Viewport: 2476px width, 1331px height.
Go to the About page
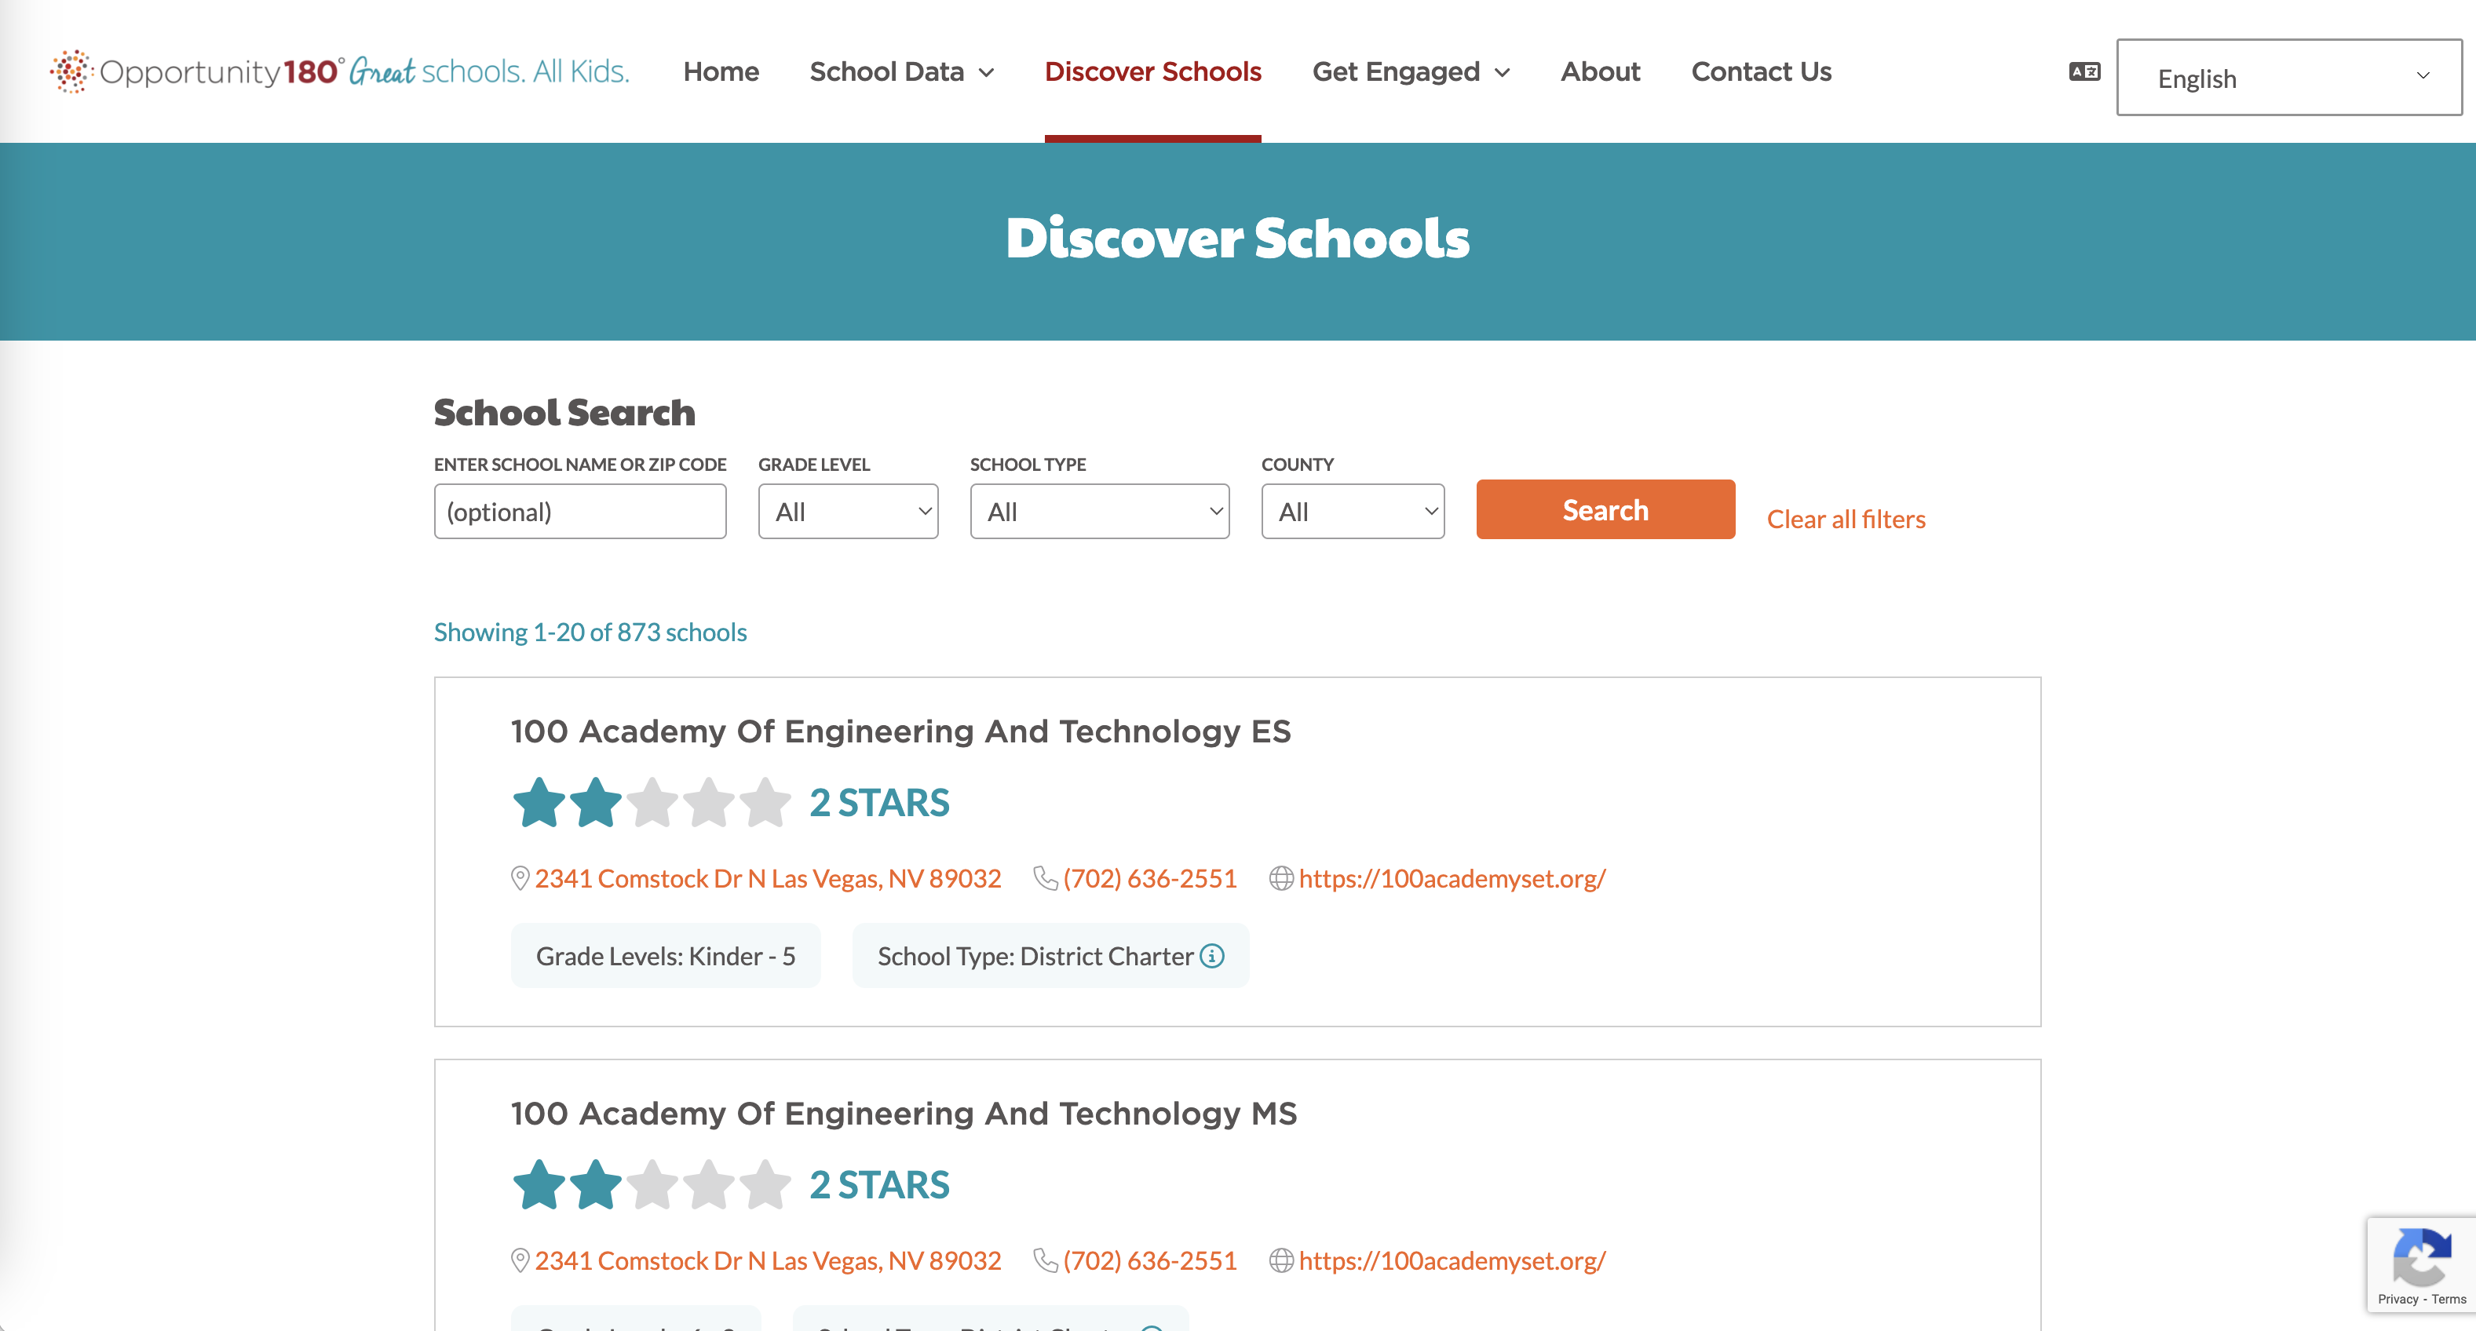pos(1601,71)
